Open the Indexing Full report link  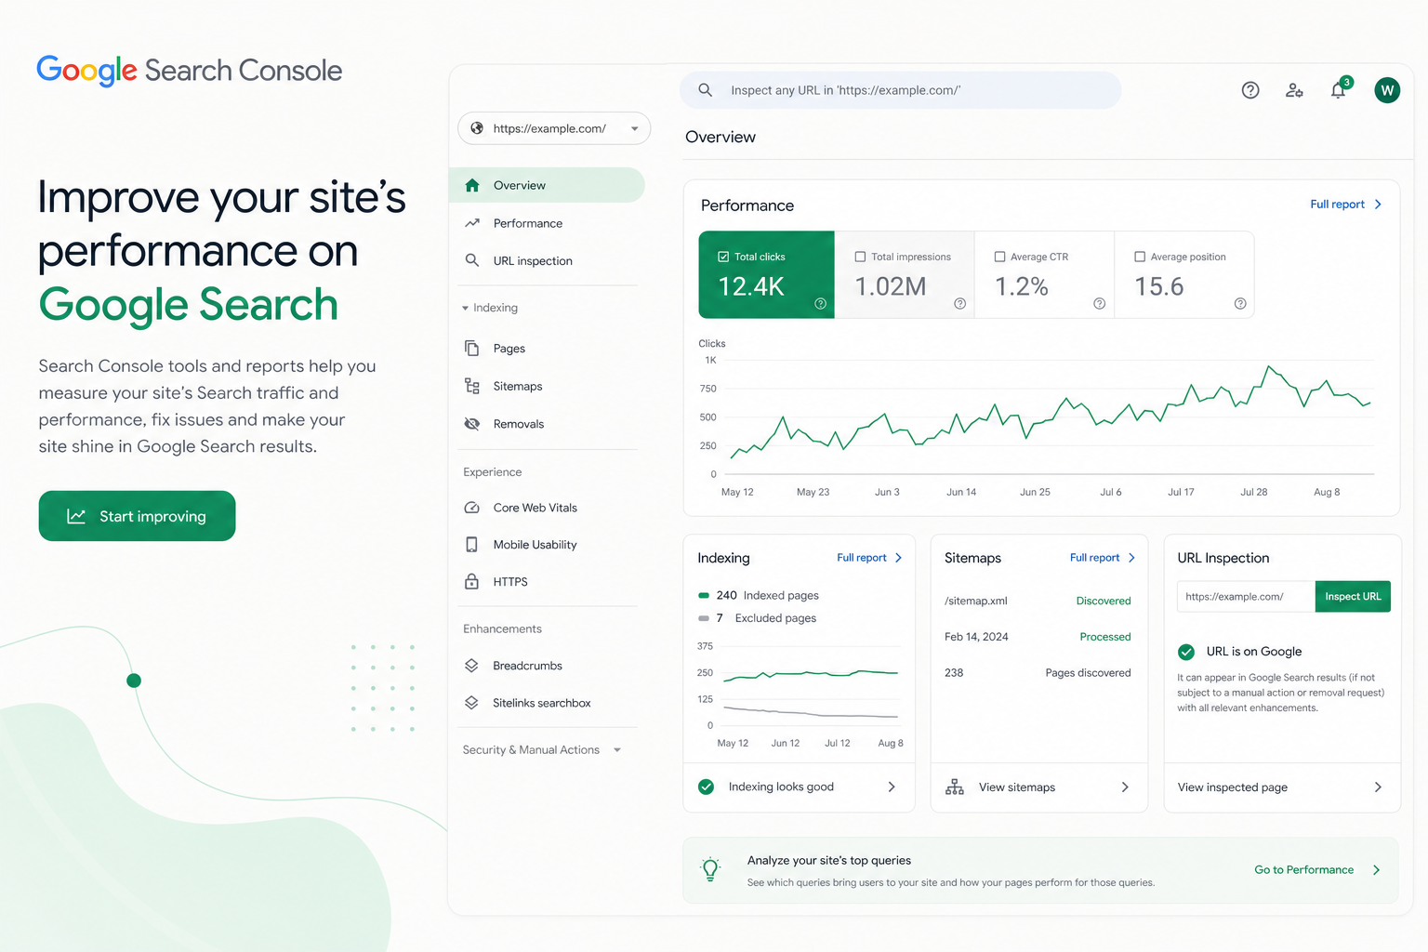click(862, 558)
